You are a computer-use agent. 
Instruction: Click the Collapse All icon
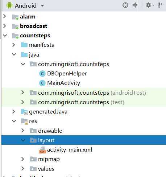[135, 5]
